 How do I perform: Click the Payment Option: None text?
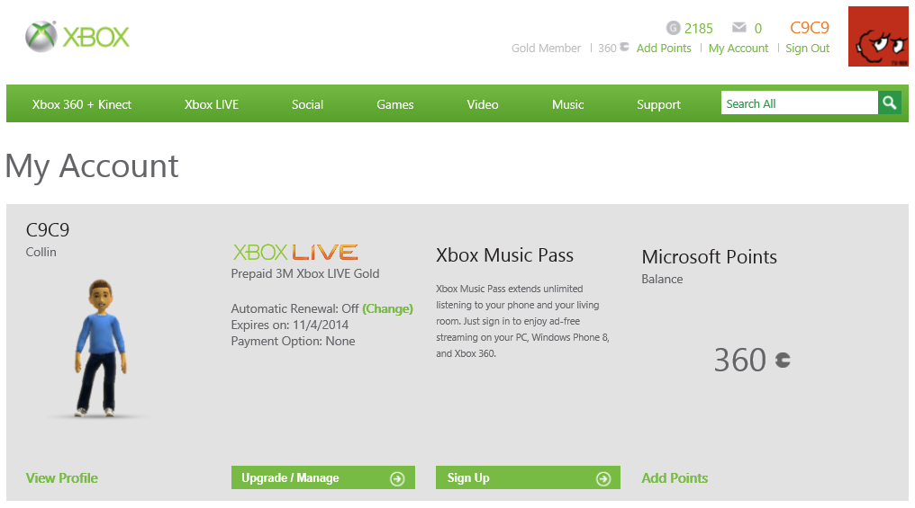pos(293,341)
